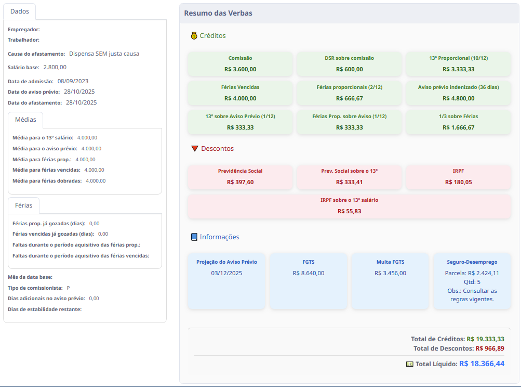Image resolution: width=521 pixels, height=387 pixels.
Task: Select the DSR sobre comissão card
Action: tap(349, 63)
